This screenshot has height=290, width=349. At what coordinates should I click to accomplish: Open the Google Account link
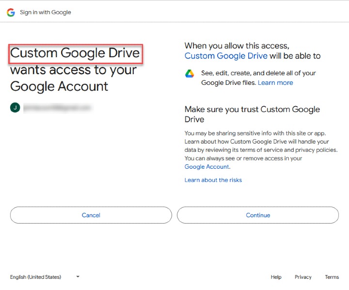[x=206, y=167]
